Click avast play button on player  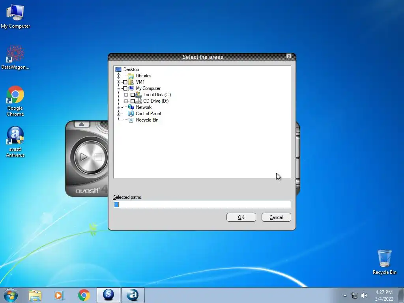click(x=84, y=157)
